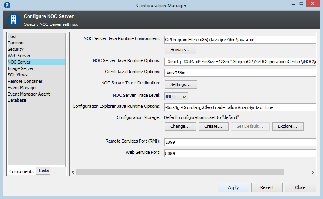The image size is (323, 199).
Task: Click the NOC Server Java Runtime Options field
Action: click(x=240, y=62)
